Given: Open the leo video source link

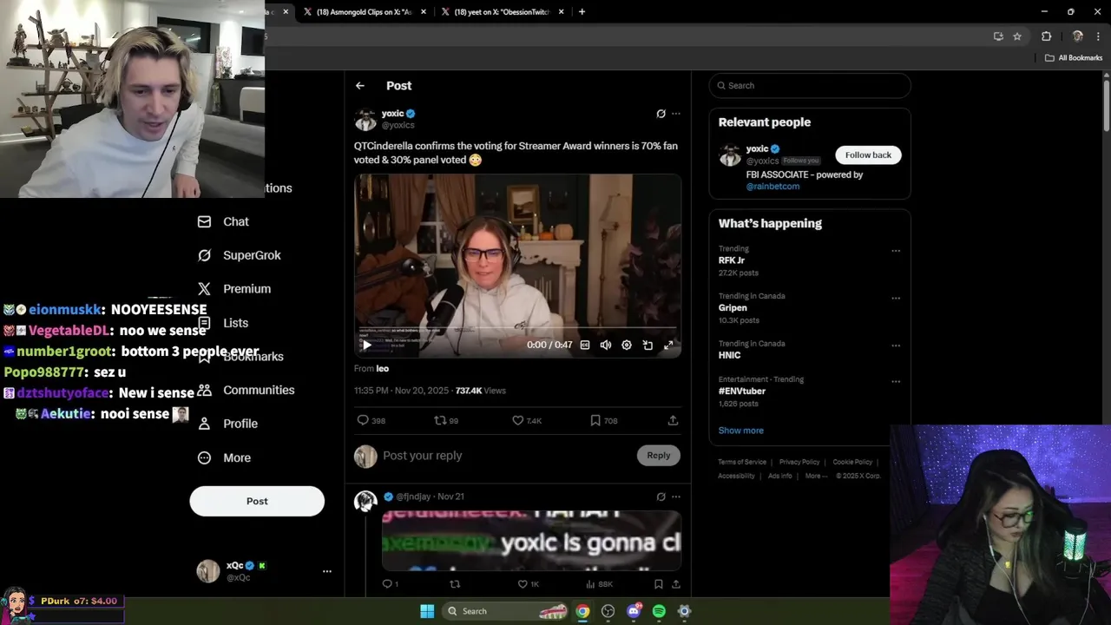Looking at the screenshot, I should [x=382, y=369].
